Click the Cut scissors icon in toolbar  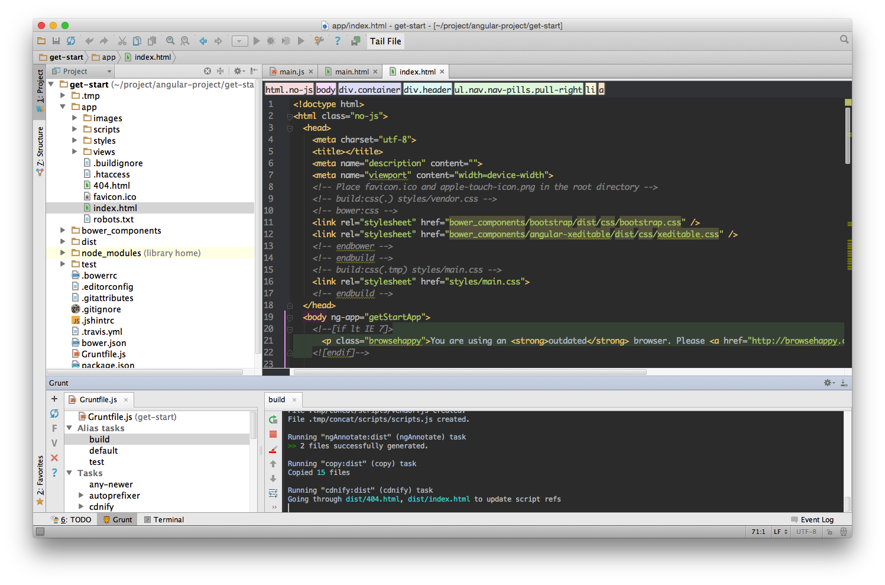[x=122, y=41]
